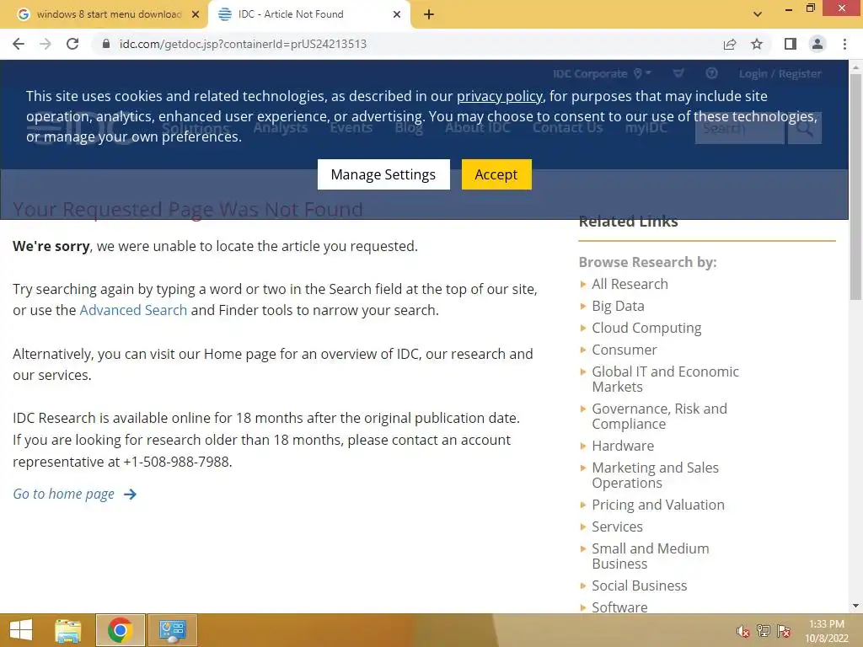This screenshot has height=647, width=863.
Task: Click the network tray icon
Action: pyautogui.click(x=764, y=631)
